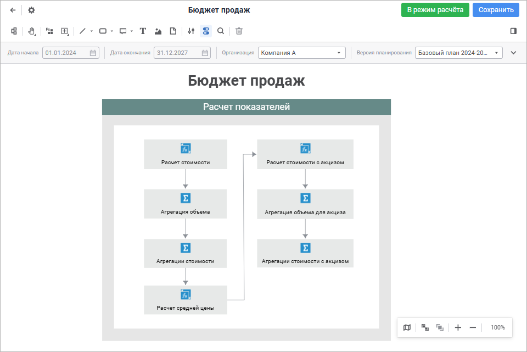The height and width of the screenshot is (352, 527).
Task: Go back using the arrow
Action: pyautogui.click(x=13, y=10)
